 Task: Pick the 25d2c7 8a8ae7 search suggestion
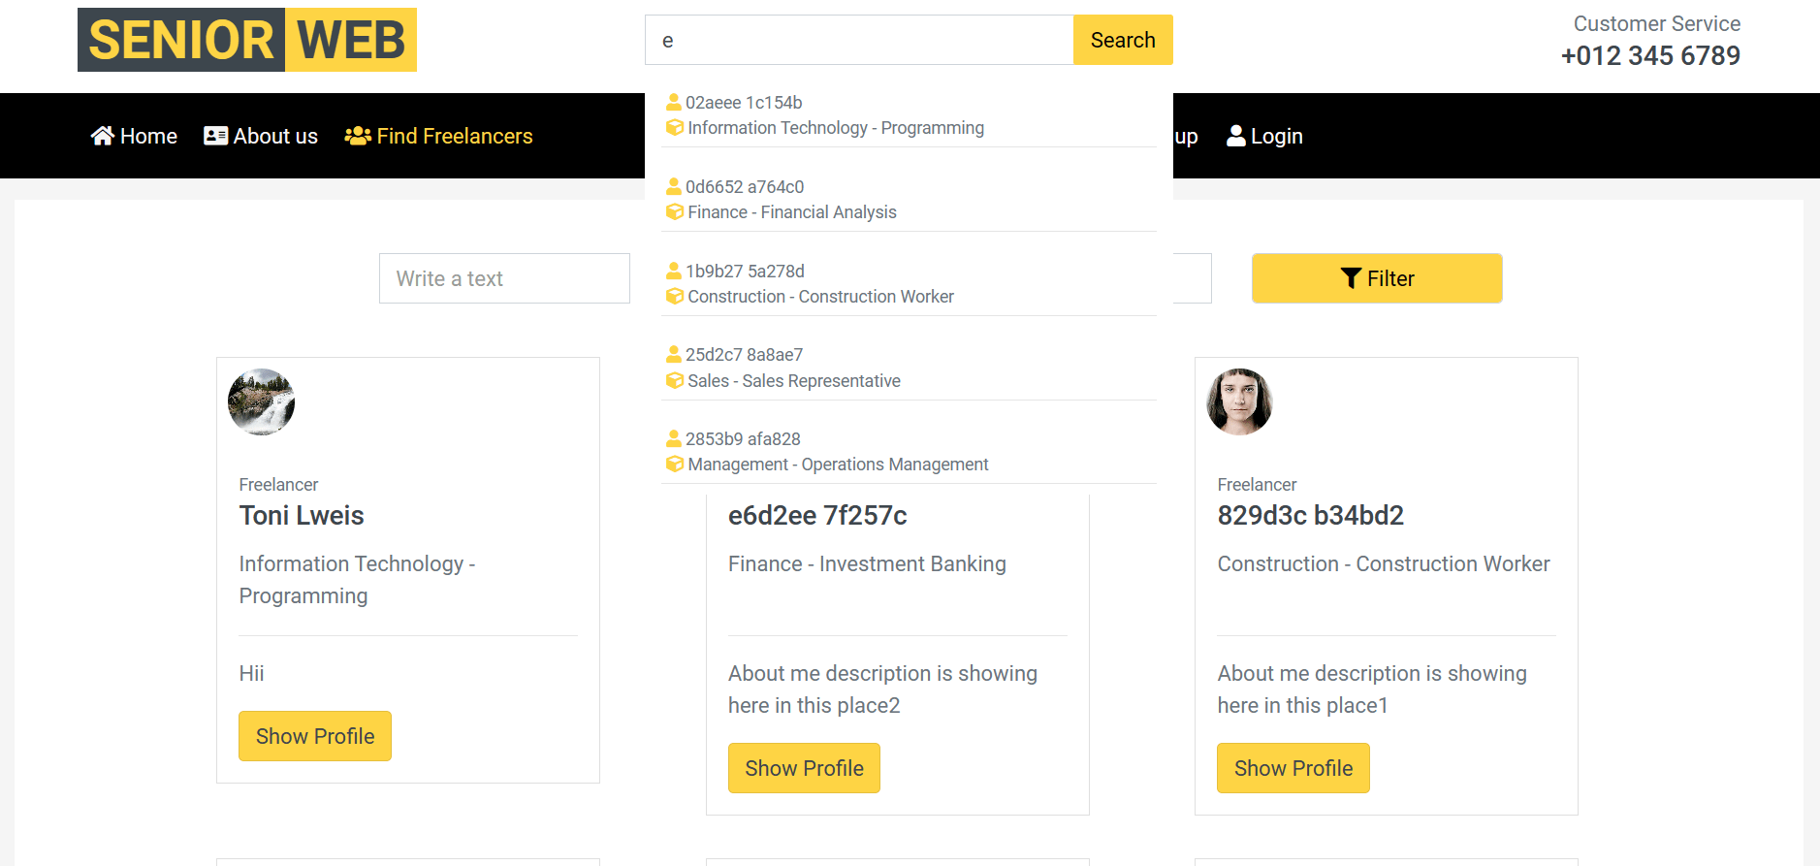click(x=744, y=355)
